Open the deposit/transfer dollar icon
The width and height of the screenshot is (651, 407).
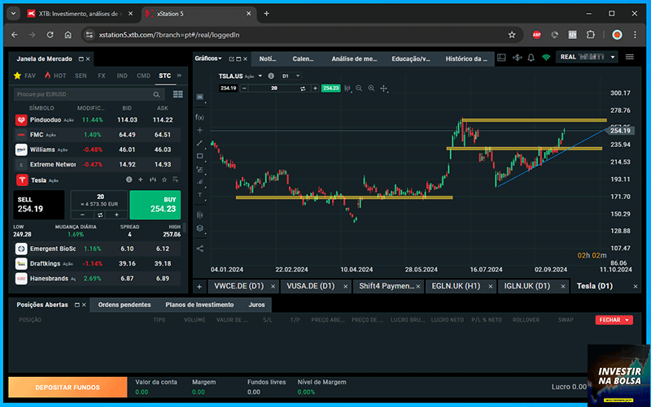click(517, 57)
